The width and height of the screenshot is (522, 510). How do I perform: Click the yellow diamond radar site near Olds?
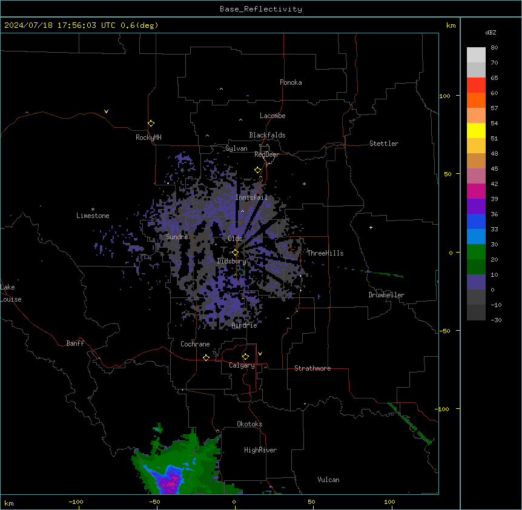pos(236,253)
